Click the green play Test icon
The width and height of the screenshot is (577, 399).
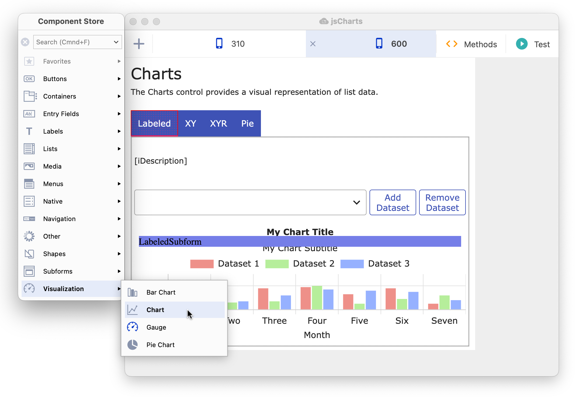coord(522,44)
